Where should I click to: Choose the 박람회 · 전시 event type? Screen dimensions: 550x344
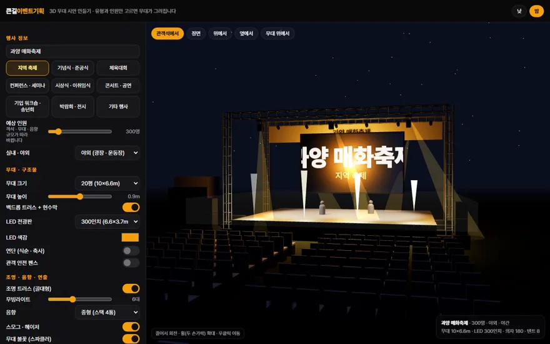pos(72,106)
